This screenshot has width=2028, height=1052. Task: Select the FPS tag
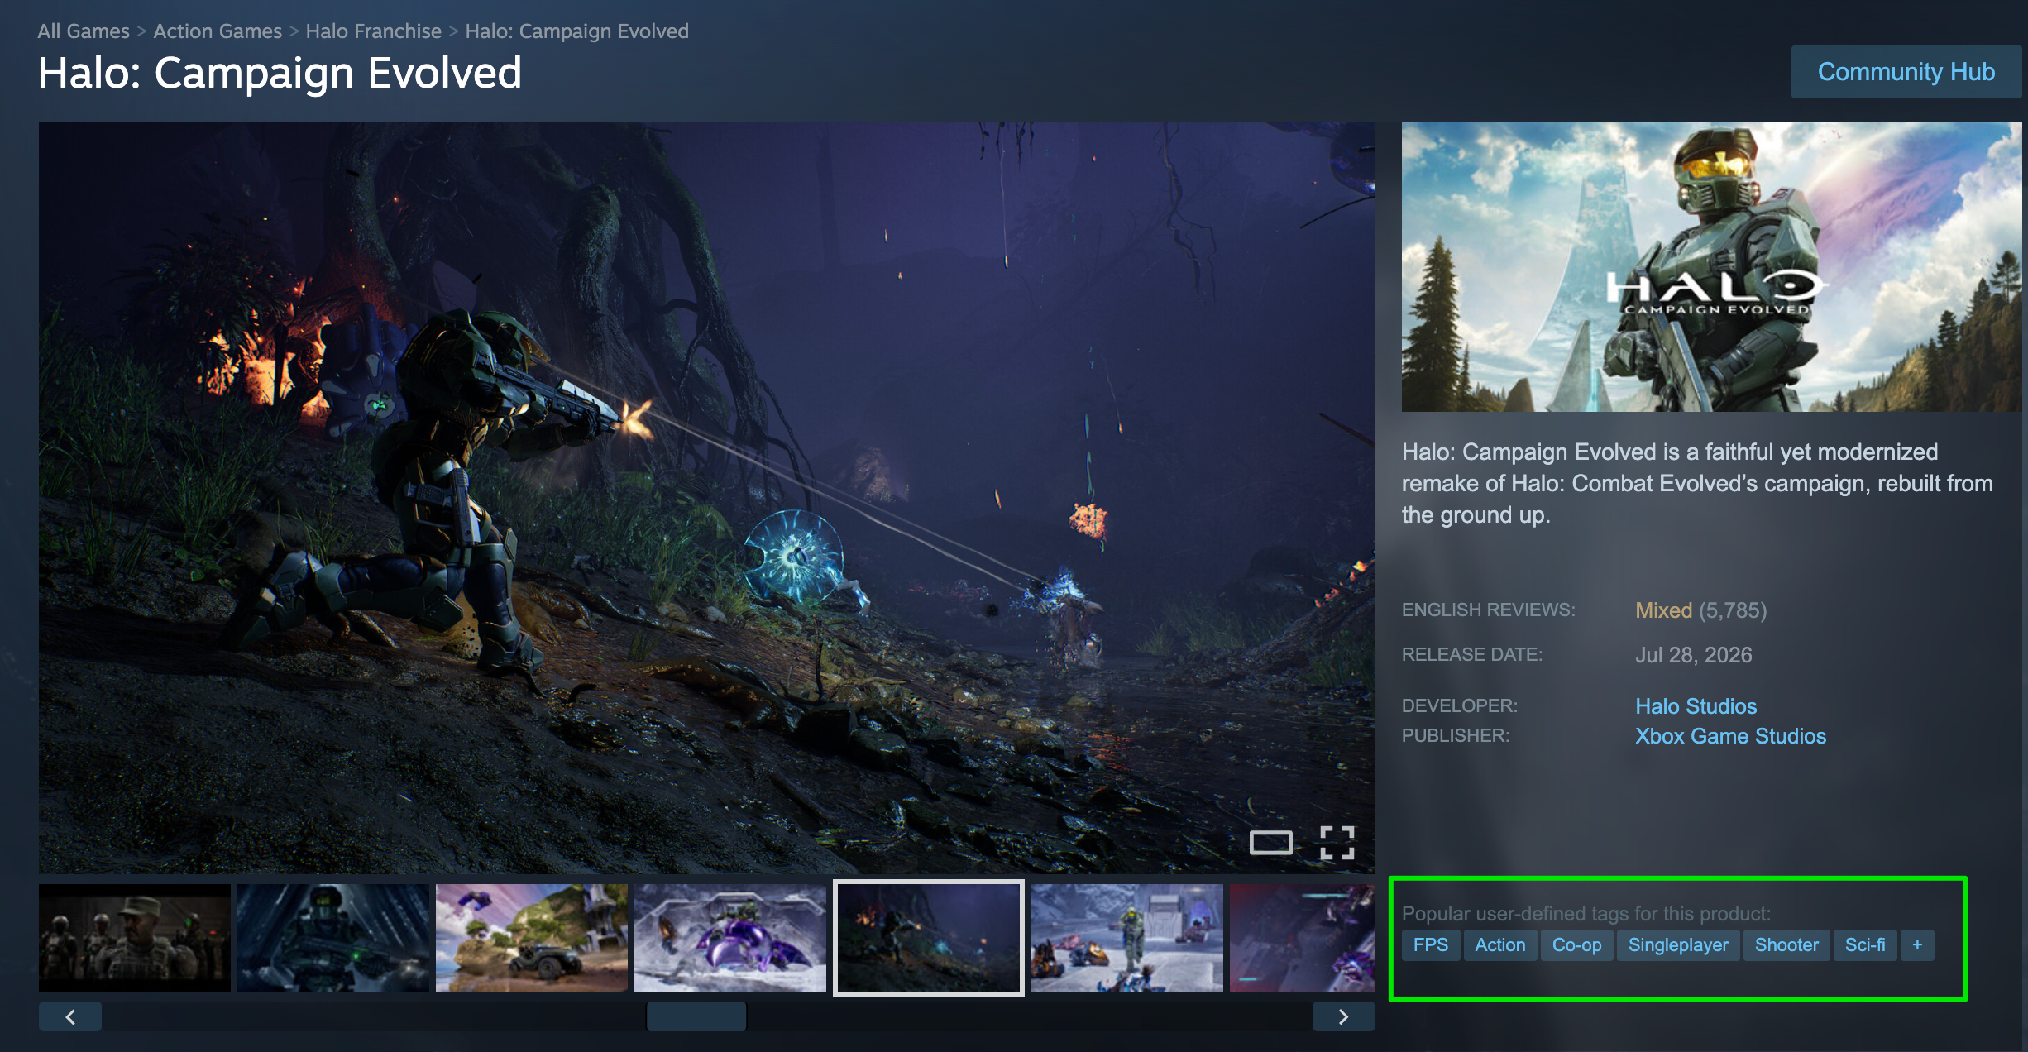click(x=1431, y=944)
